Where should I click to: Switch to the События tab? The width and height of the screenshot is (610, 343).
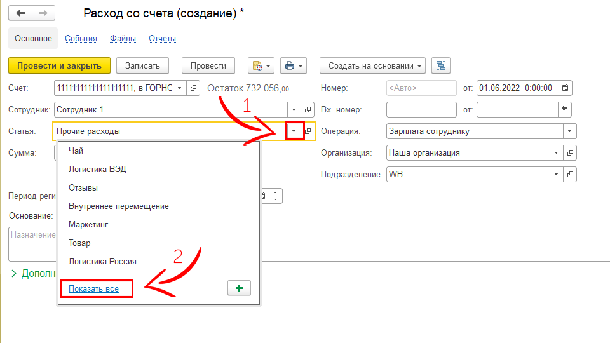(81, 39)
